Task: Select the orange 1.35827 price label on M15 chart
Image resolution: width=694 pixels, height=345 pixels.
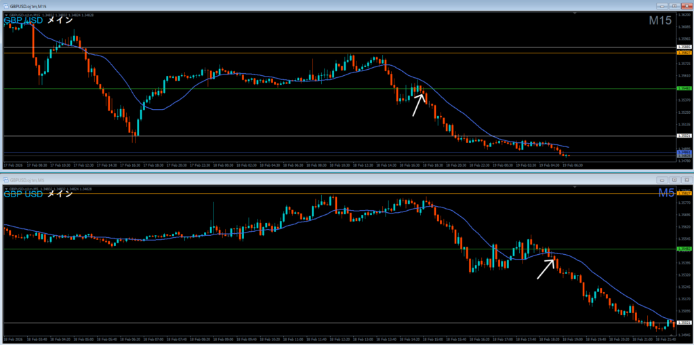Action: tap(685, 52)
